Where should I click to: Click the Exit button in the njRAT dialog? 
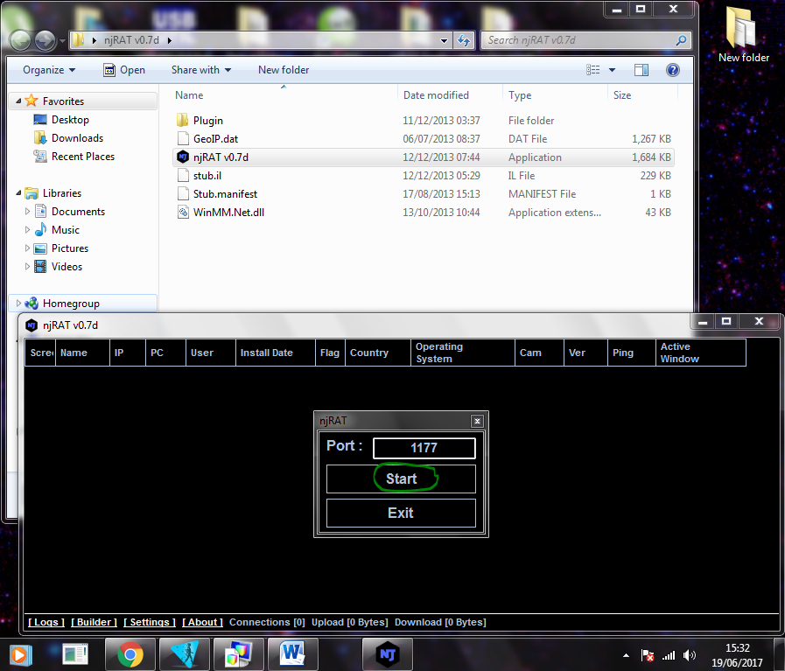(x=401, y=513)
